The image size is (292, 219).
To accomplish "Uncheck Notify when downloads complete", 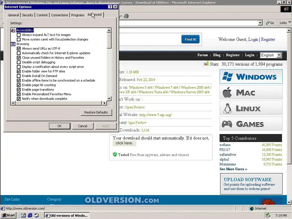I will click(19, 99).
